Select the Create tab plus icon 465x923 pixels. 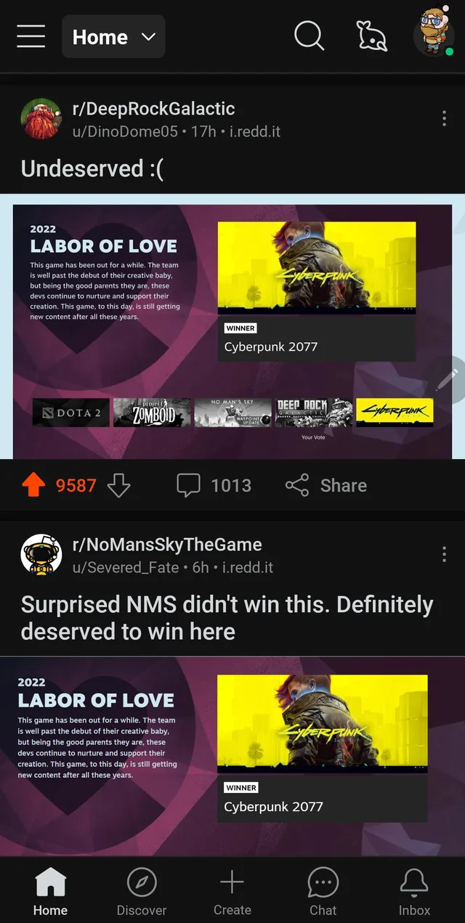tap(232, 892)
